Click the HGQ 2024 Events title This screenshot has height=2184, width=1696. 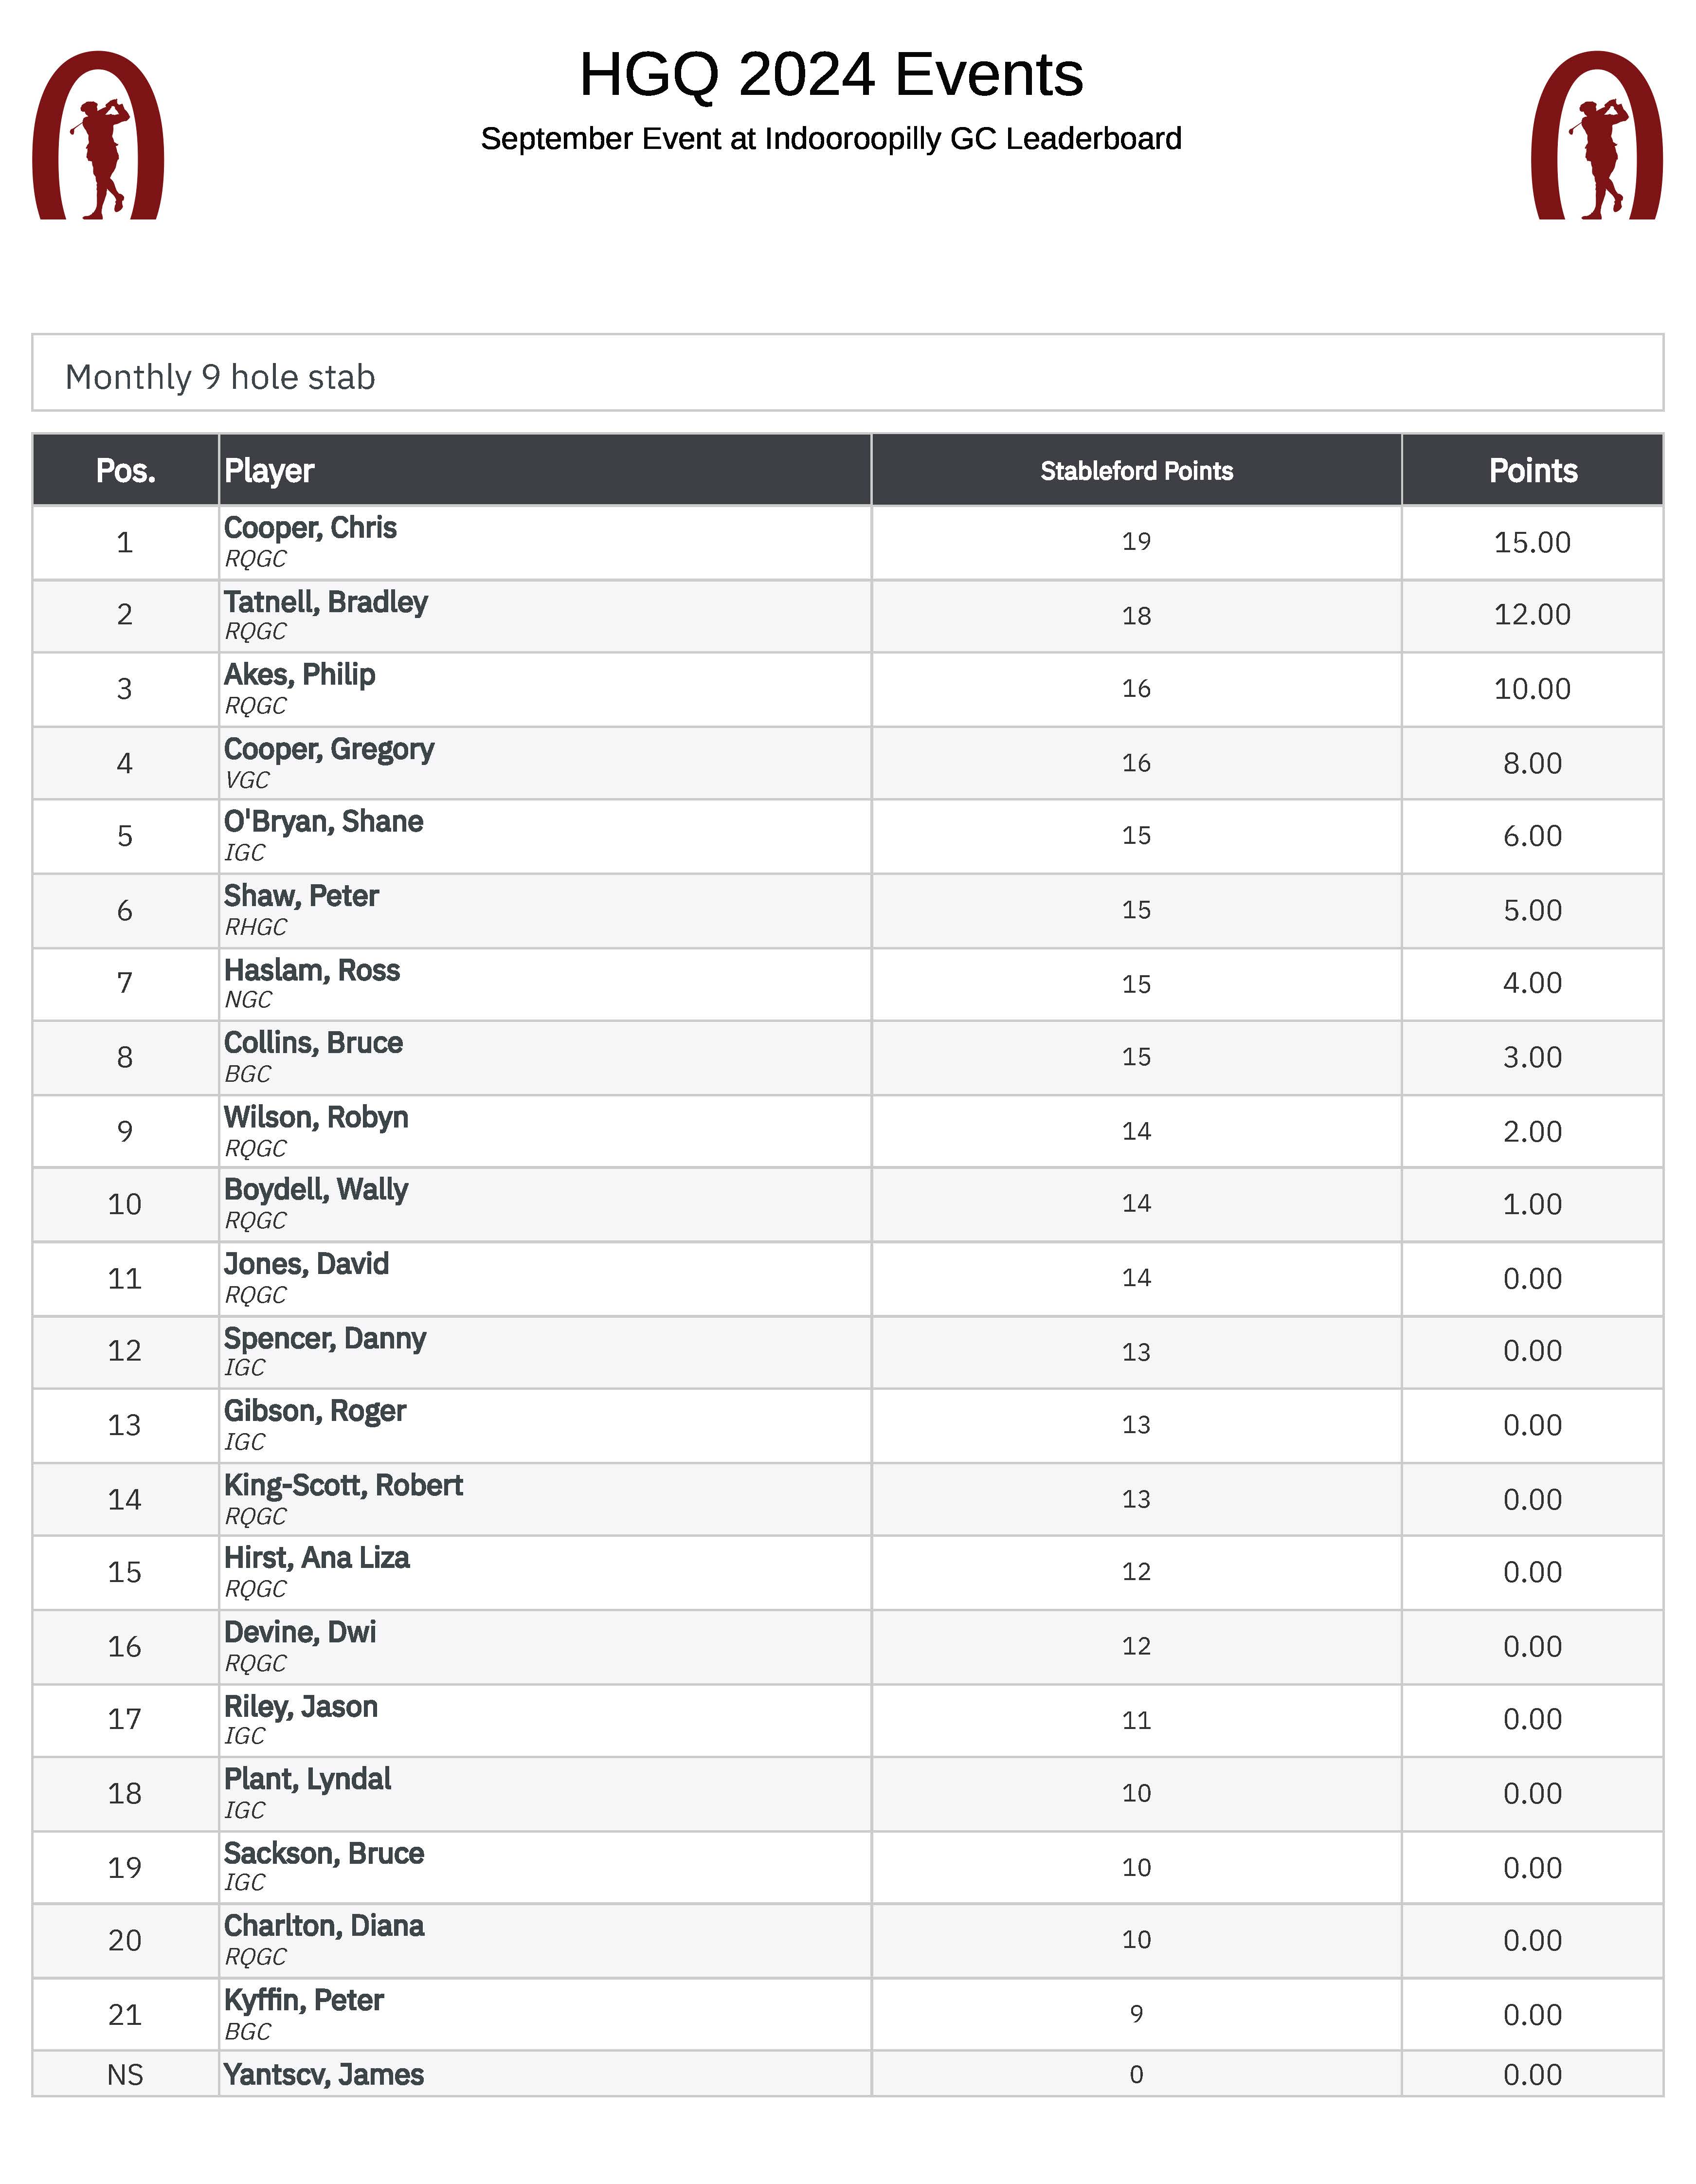(830, 75)
